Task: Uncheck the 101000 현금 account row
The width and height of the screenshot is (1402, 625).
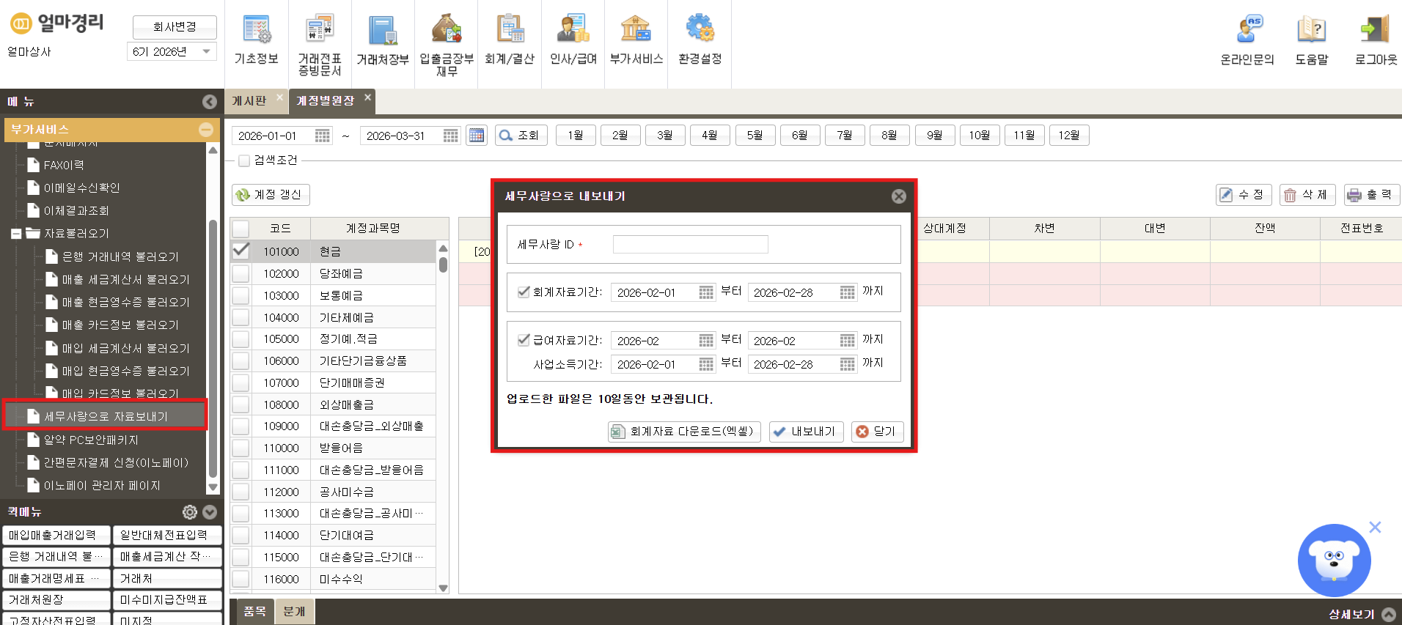Action: tap(241, 251)
